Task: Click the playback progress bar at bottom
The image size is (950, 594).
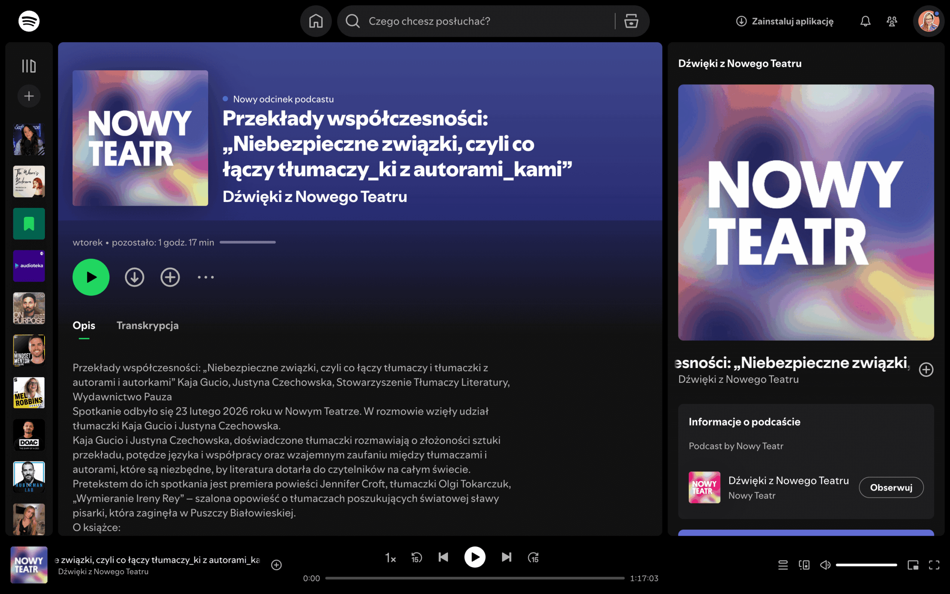Action: pos(475,578)
